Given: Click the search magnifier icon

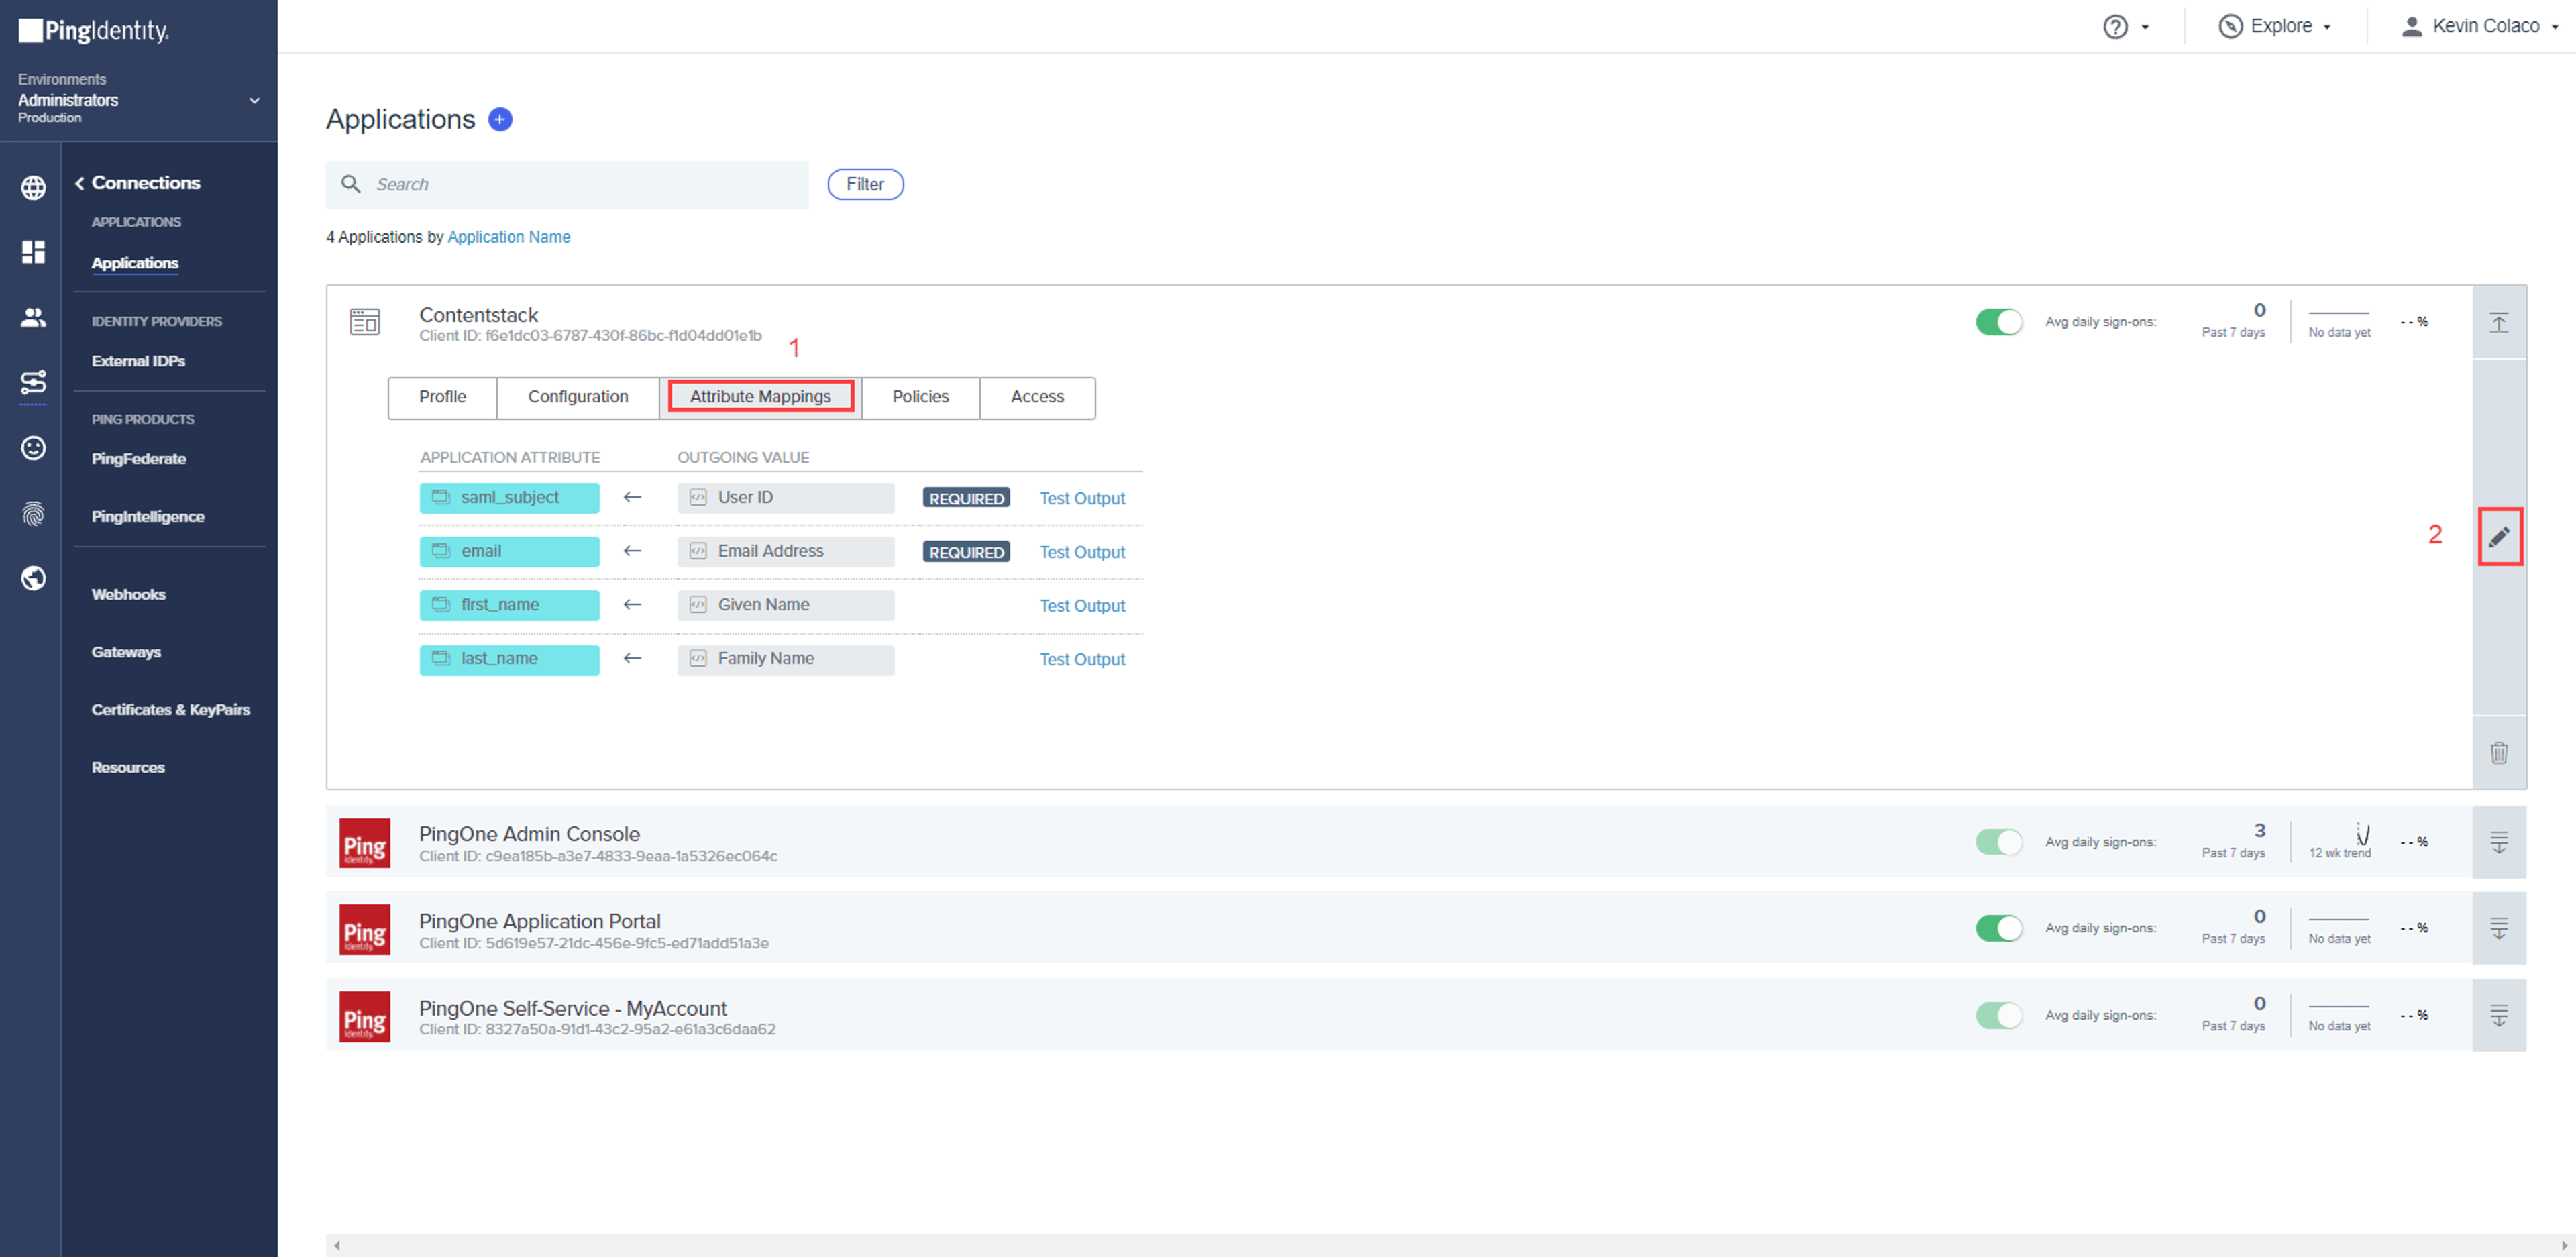Looking at the screenshot, I should (351, 184).
